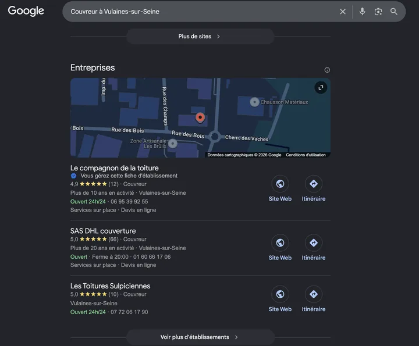Get directions icon for SAS DHL couverture
Viewport: 419px width, 346px height.
click(x=314, y=242)
